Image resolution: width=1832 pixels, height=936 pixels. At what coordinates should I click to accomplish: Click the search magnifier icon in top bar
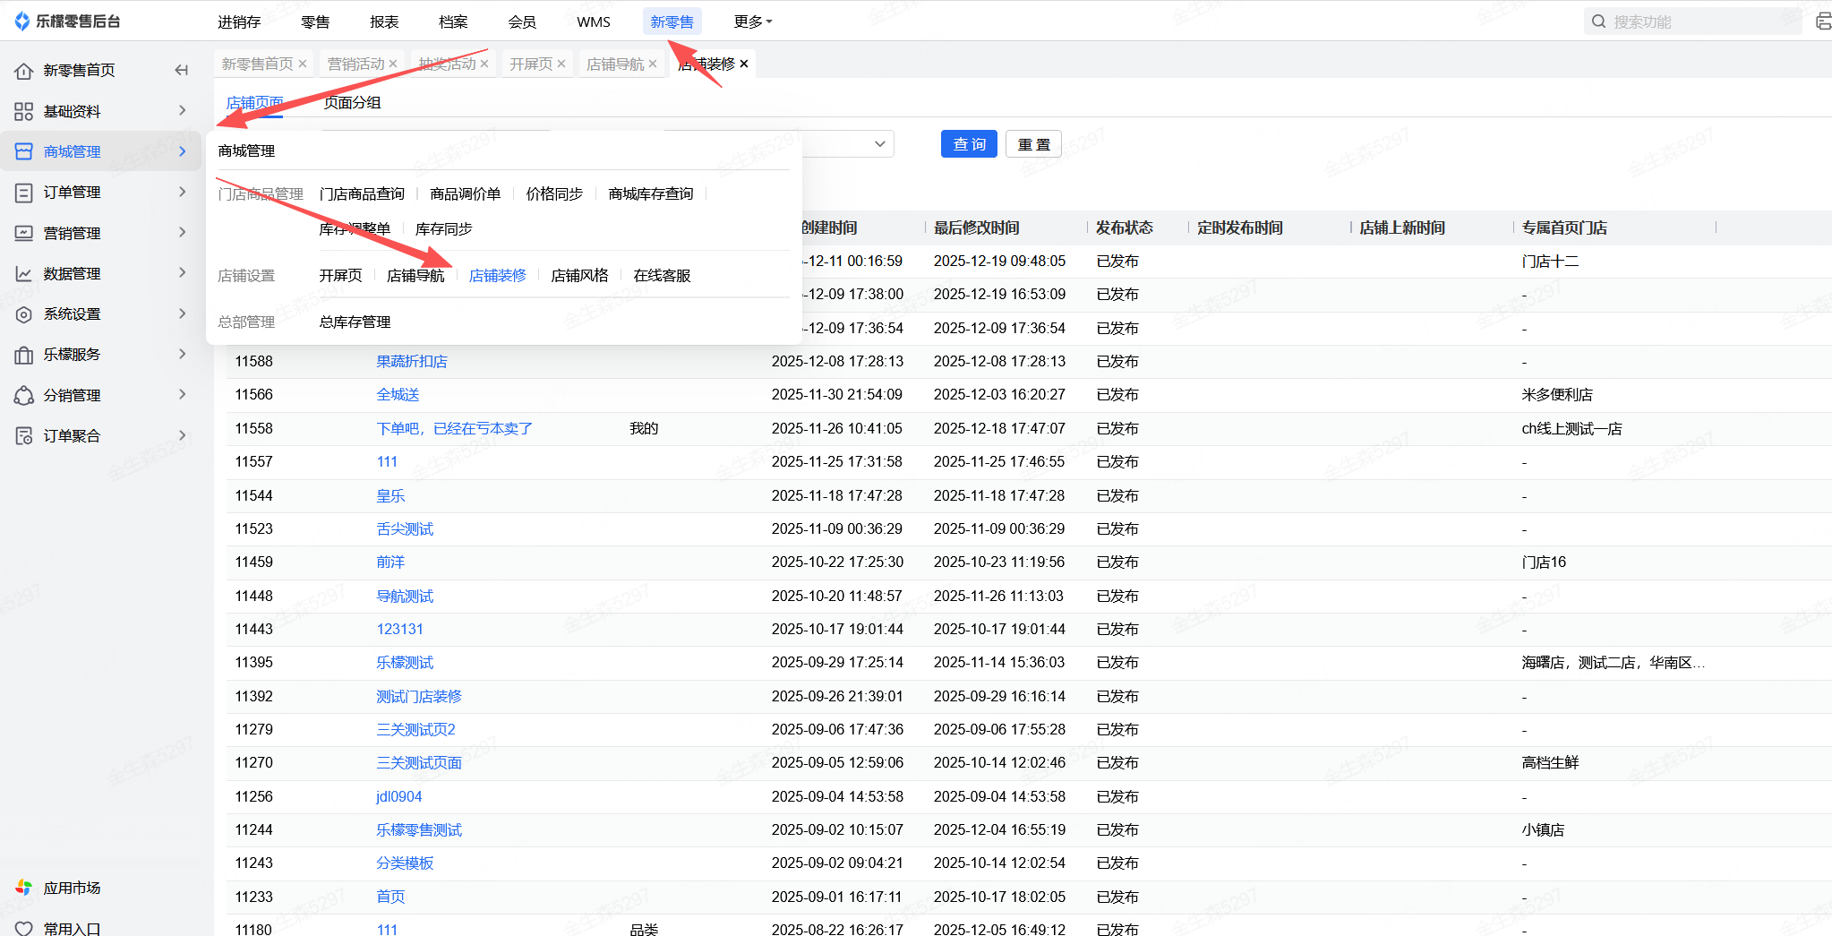click(1599, 21)
